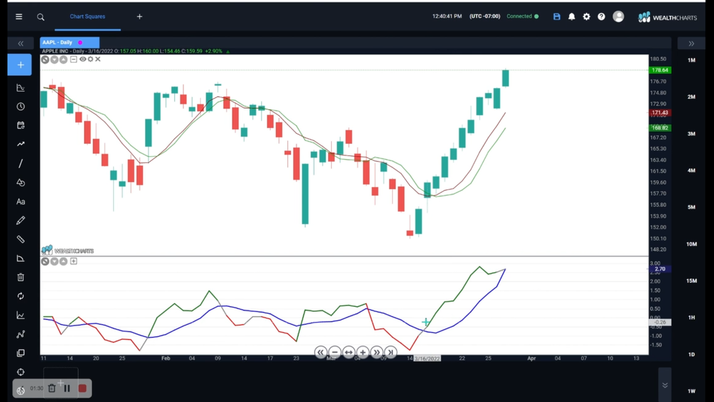Expand right panel with double chevron
This screenshot has width=714, height=402.
pos(691,44)
